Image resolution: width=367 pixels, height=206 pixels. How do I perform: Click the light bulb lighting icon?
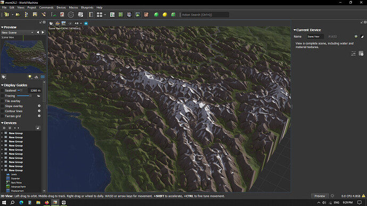click(x=30, y=77)
